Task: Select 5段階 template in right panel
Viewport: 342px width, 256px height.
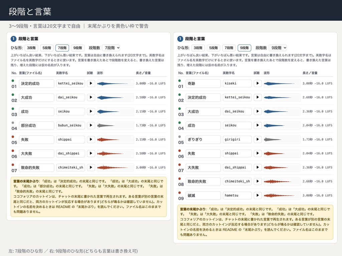Action: [213, 48]
